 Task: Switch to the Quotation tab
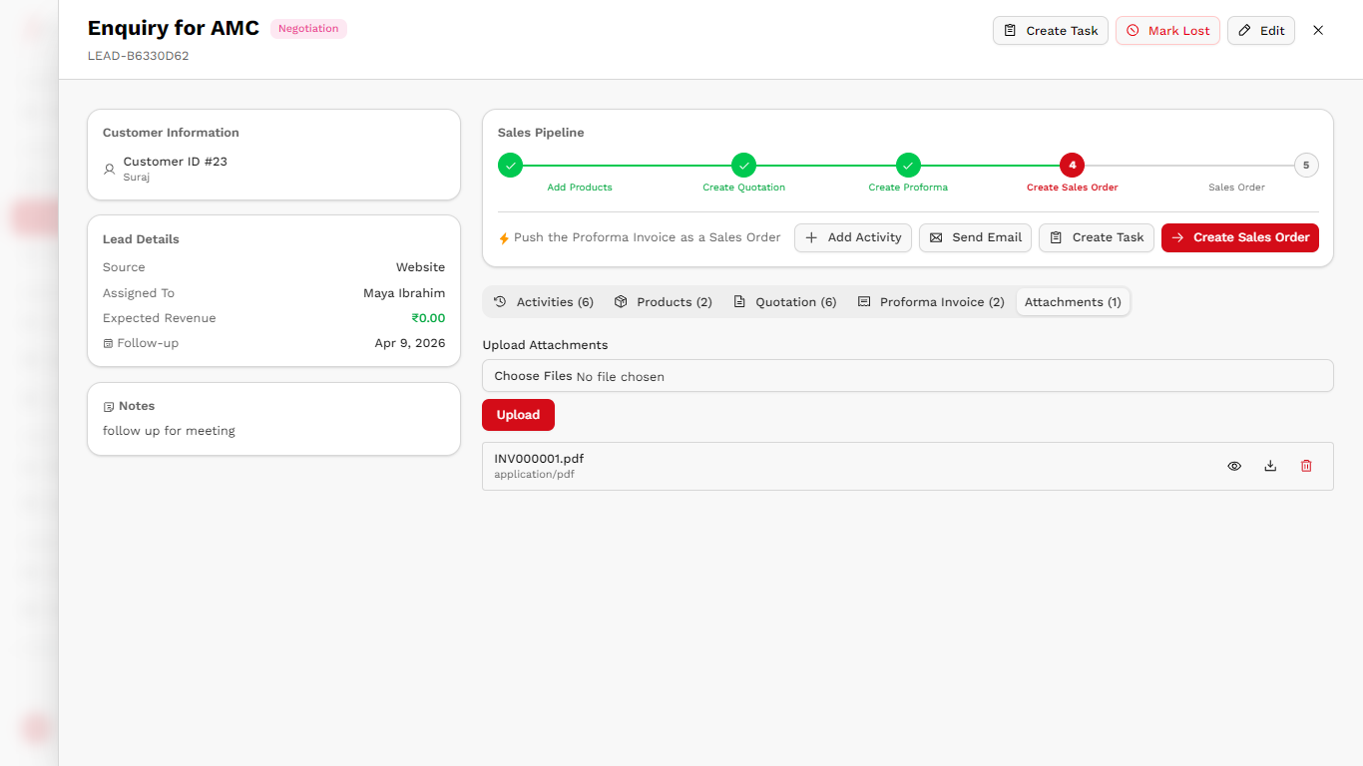(785, 301)
